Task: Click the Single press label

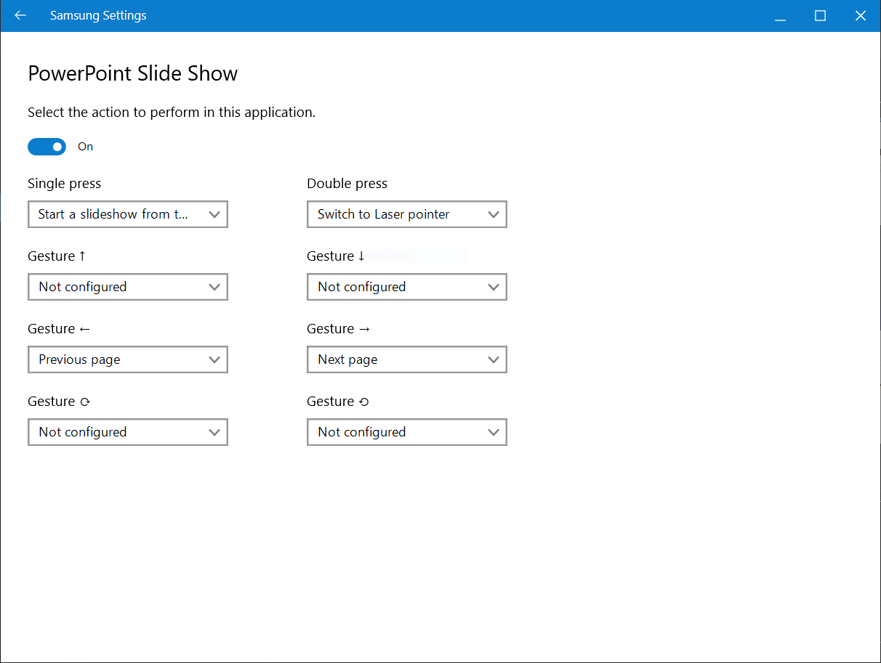Action: 65,184
